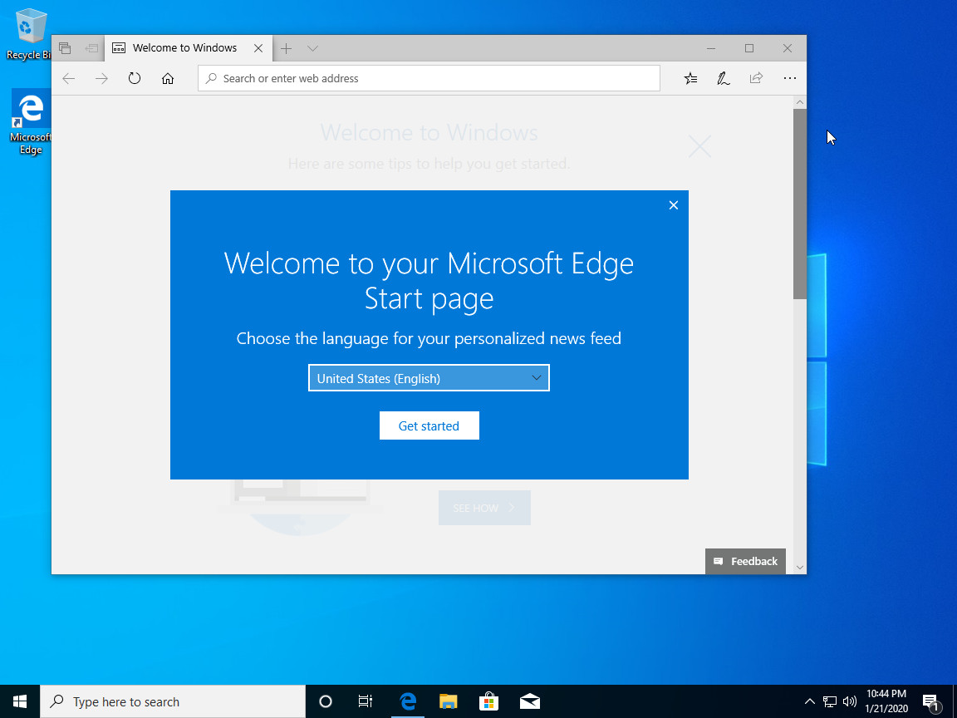
Task: Open Cortana circle icon on taskbar
Action: click(x=326, y=701)
